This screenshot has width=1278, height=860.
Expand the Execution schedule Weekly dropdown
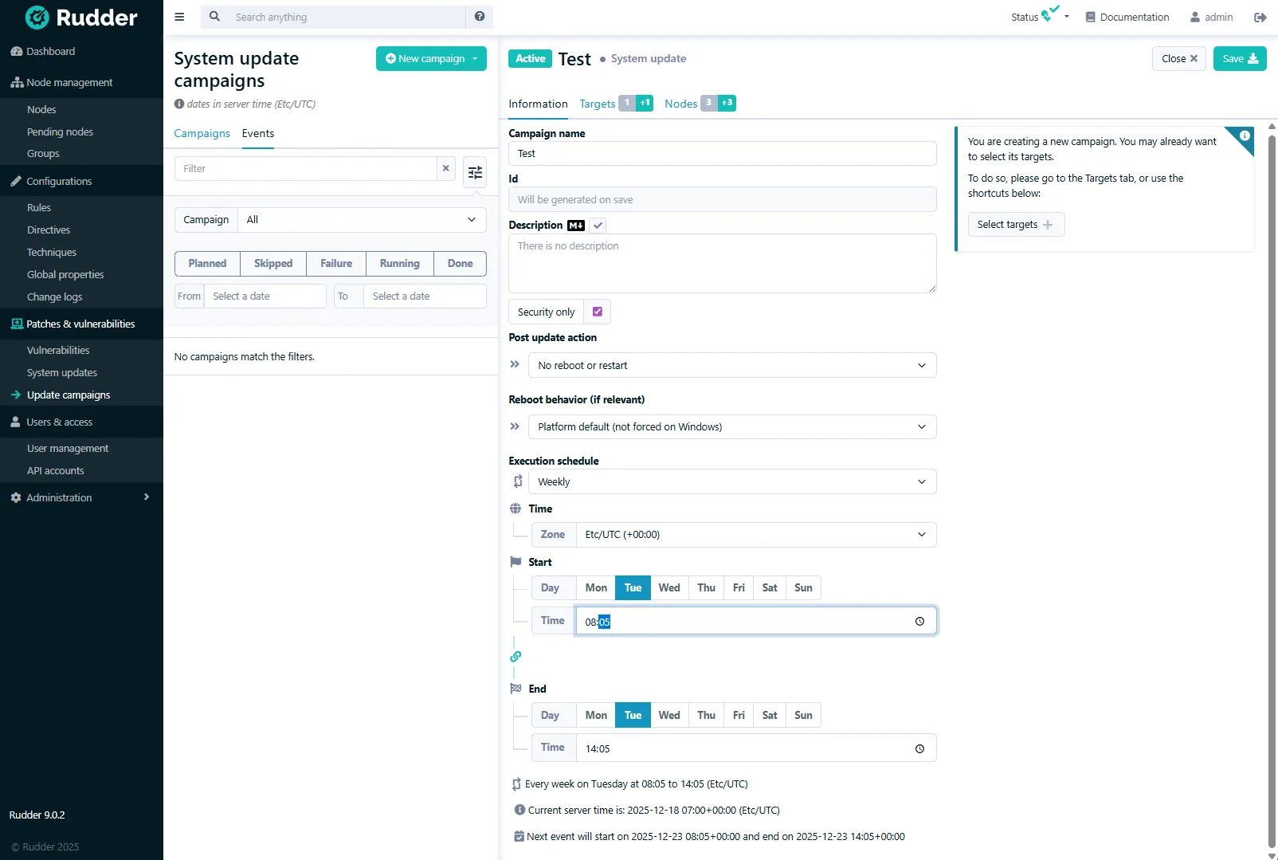(731, 482)
